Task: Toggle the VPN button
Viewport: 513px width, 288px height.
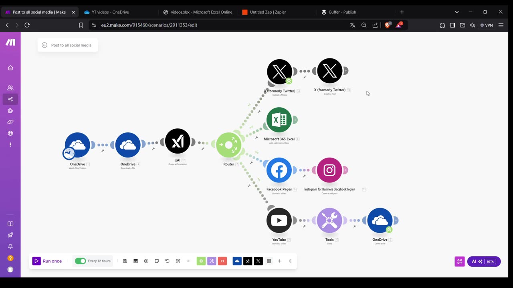Action: tap(487, 25)
